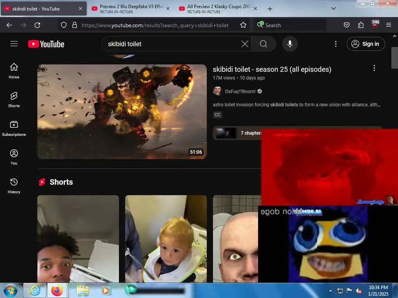
Task: Save page to Pocket
Action: pyautogui.click(x=347, y=25)
